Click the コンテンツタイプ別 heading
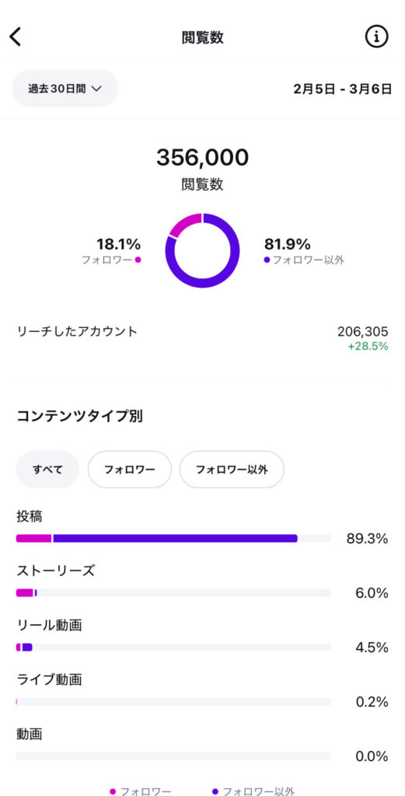Viewport: 405px width, 796px height. point(80,417)
